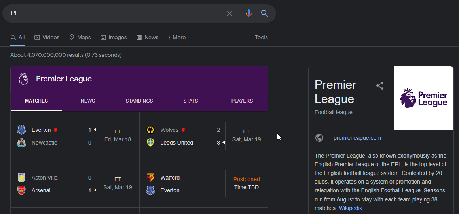This screenshot has width=459, height=214.
Task: Start voice search with microphone icon
Action: click(x=248, y=13)
